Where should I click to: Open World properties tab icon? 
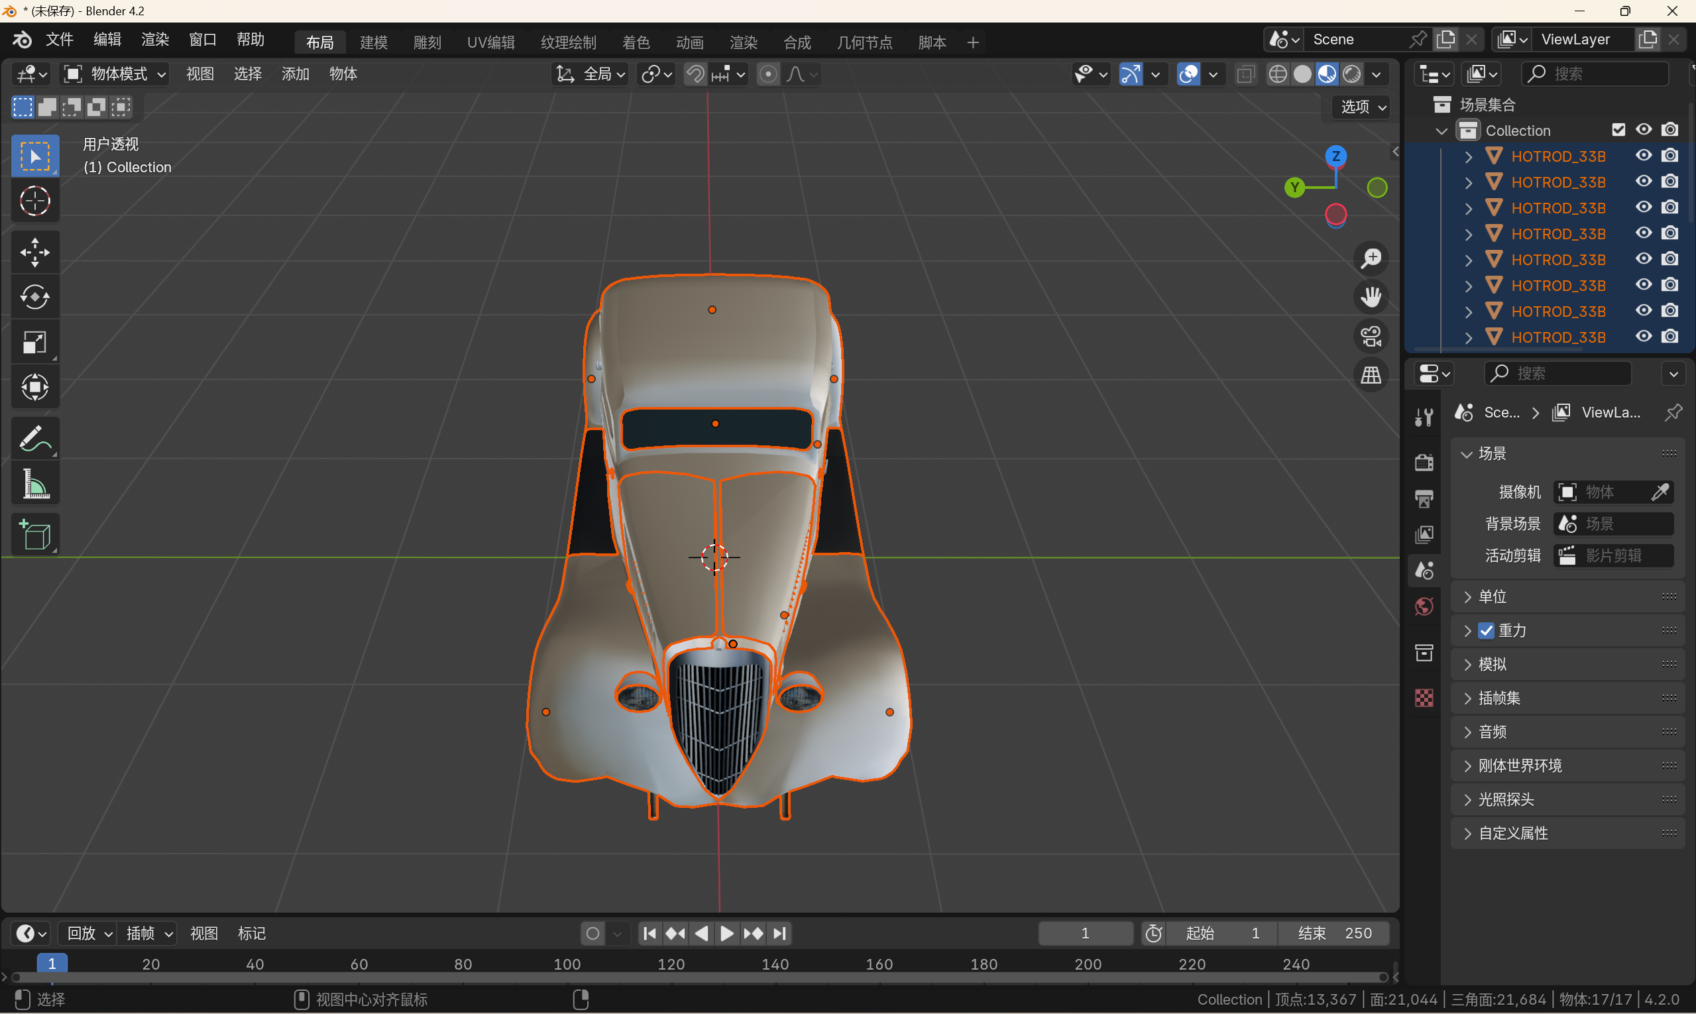(x=1424, y=606)
